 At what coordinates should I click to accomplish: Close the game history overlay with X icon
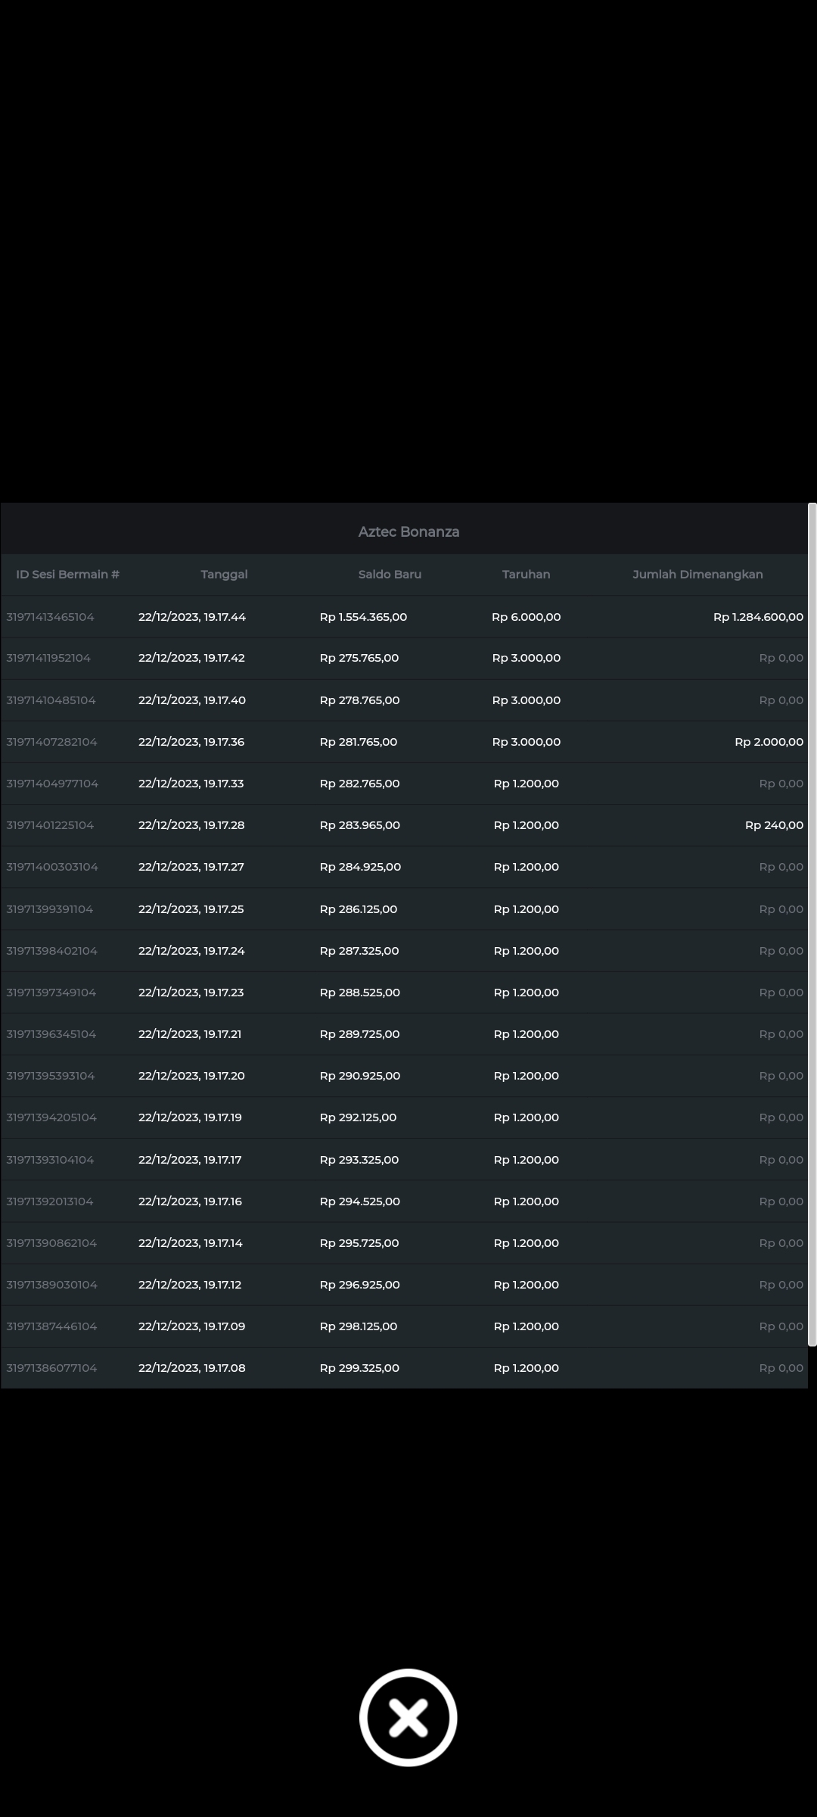coord(408,1717)
